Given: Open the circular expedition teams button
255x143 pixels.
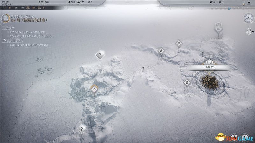Looking at the screenshot, I should point(248,19).
